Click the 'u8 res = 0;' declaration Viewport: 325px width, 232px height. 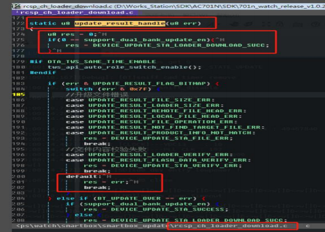tap(72, 34)
